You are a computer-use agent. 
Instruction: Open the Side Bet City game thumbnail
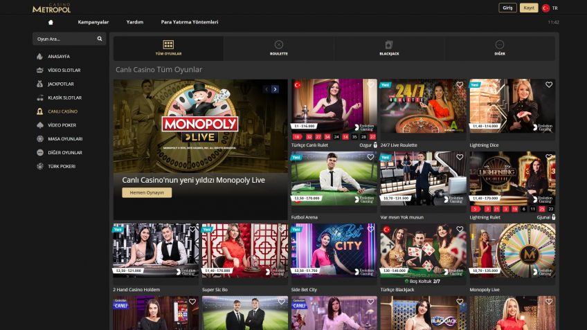[x=334, y=250]
